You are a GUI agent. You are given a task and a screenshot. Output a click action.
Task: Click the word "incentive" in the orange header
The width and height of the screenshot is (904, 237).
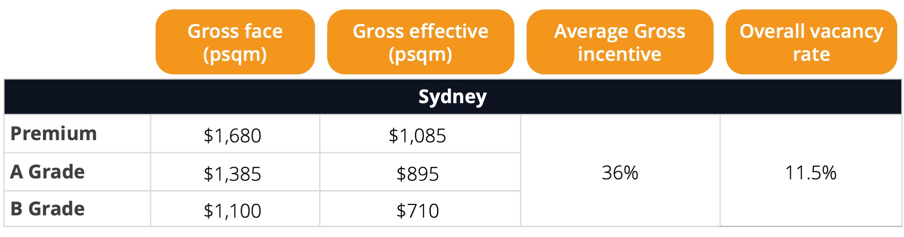point(620,55)
